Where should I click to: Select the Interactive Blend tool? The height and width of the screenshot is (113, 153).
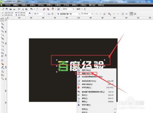(2, 64)
